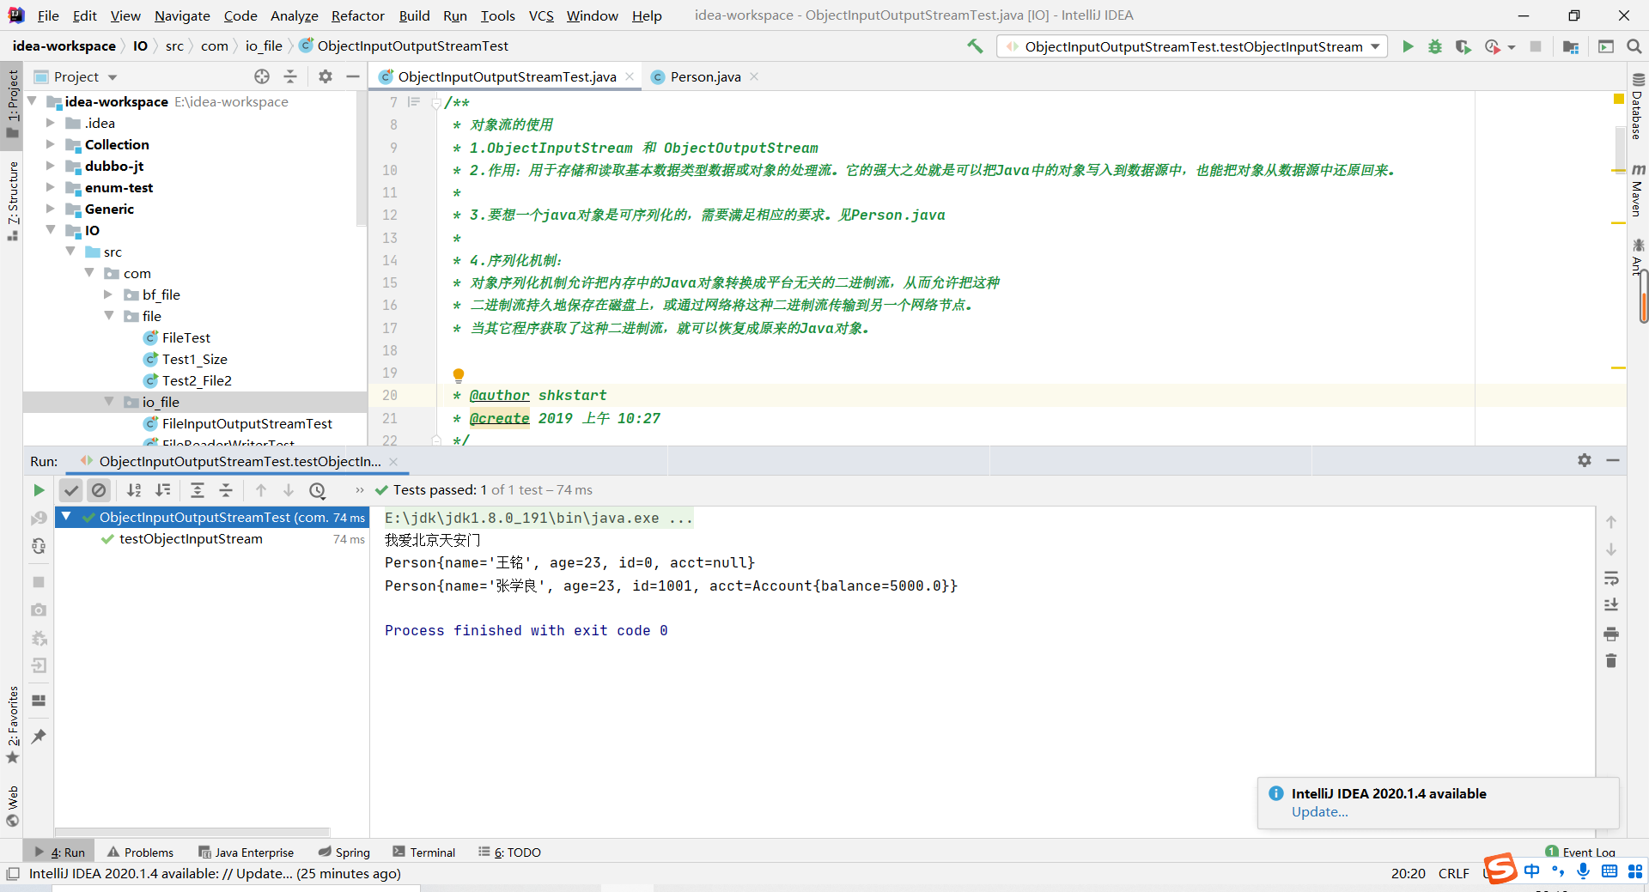This screenshot has width=1649, height=892.
Task: Hide the Project tool window
Action: click(352, 76)
